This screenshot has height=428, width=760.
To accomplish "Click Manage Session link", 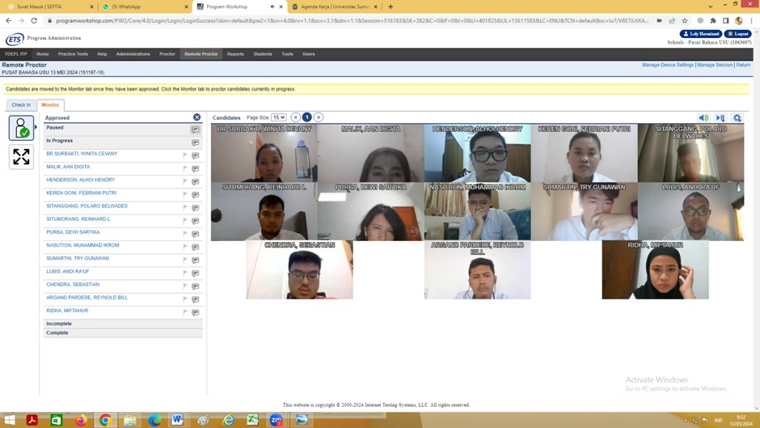I will tap(715, 65).
